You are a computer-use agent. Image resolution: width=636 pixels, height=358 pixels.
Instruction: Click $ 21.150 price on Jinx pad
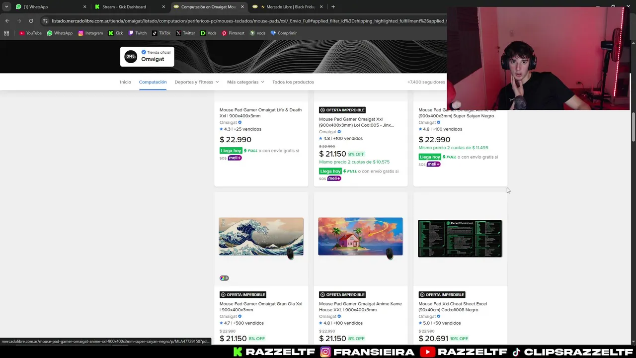(332, 154)
